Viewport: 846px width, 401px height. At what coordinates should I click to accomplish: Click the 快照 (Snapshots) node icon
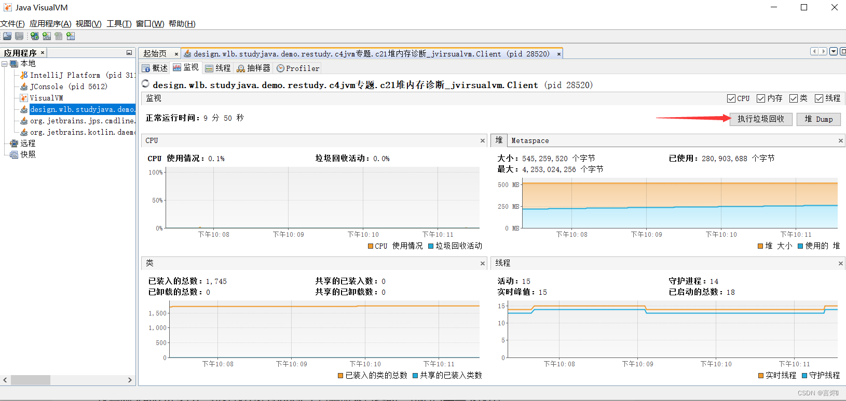coord(14,155)
